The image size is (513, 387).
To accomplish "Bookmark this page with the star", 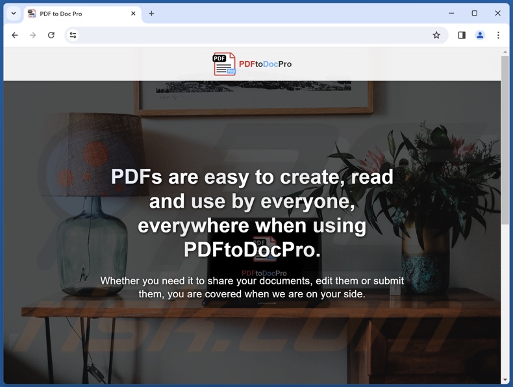I will click(x=436, y=35).
